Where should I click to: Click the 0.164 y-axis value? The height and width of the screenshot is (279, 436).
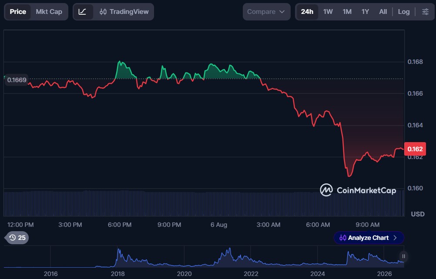[x=415, y=125]
